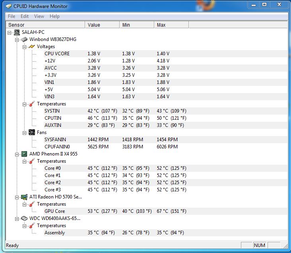The height and width of the screenshot is (253, 291).
Task: Maximize the Hardware Monitor window
Action: point(264,5)
